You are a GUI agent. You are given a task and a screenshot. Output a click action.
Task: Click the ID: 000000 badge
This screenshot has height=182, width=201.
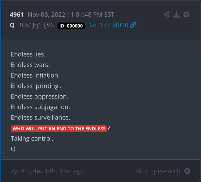(x=71, y=26)
